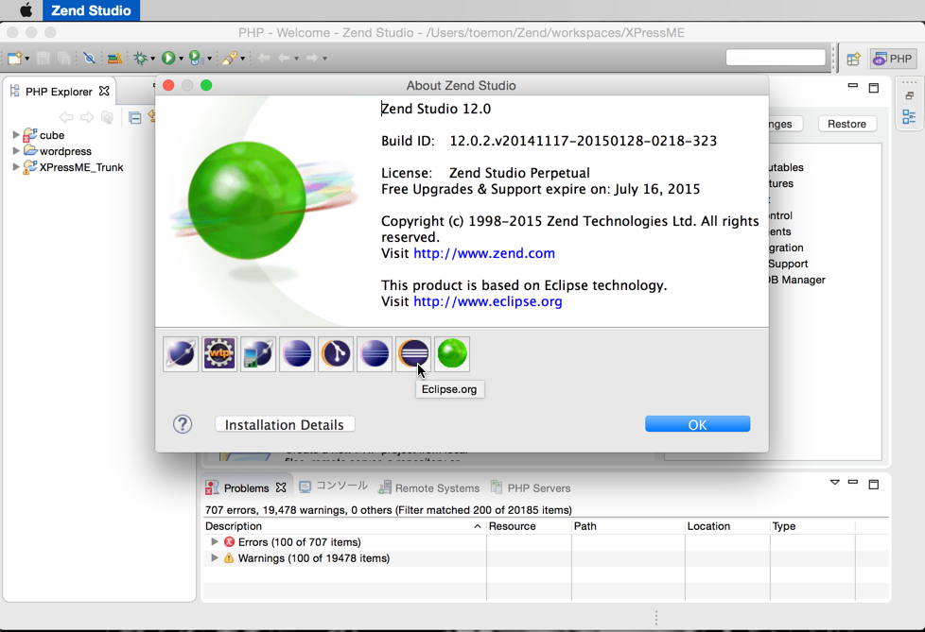Open the http://www.zend.com link
The height and width of the screenshot is (632, 925).
click(x=484, y=253)
